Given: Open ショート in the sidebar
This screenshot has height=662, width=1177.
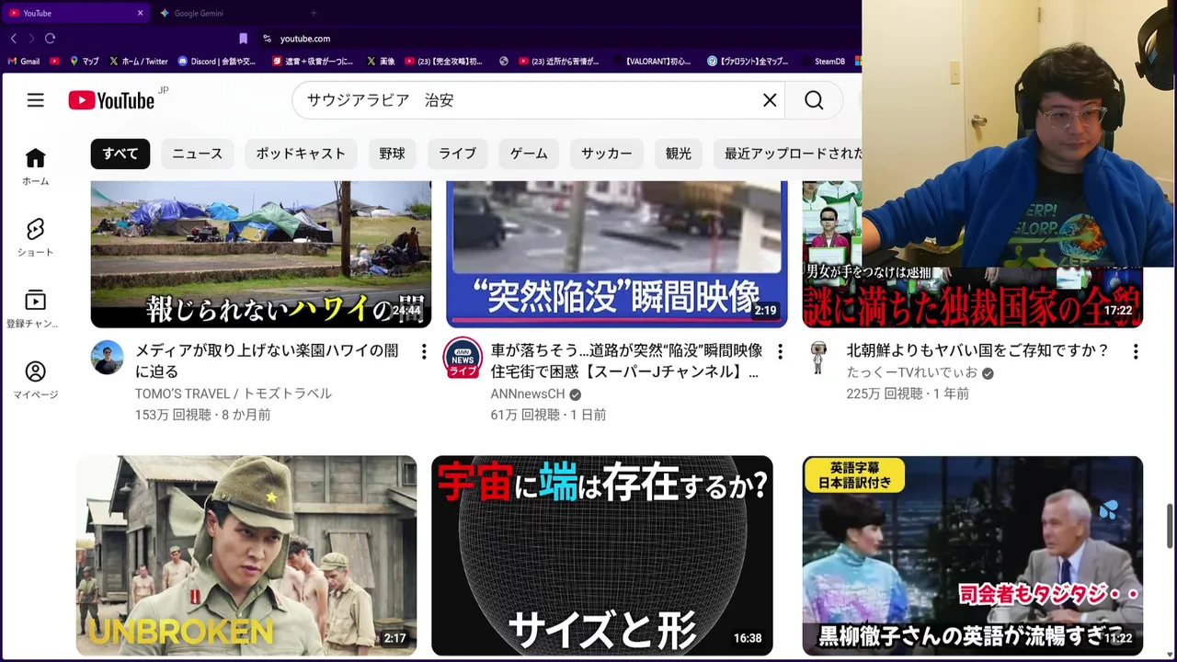Looking at the screenshot, I should click(35, 237).
